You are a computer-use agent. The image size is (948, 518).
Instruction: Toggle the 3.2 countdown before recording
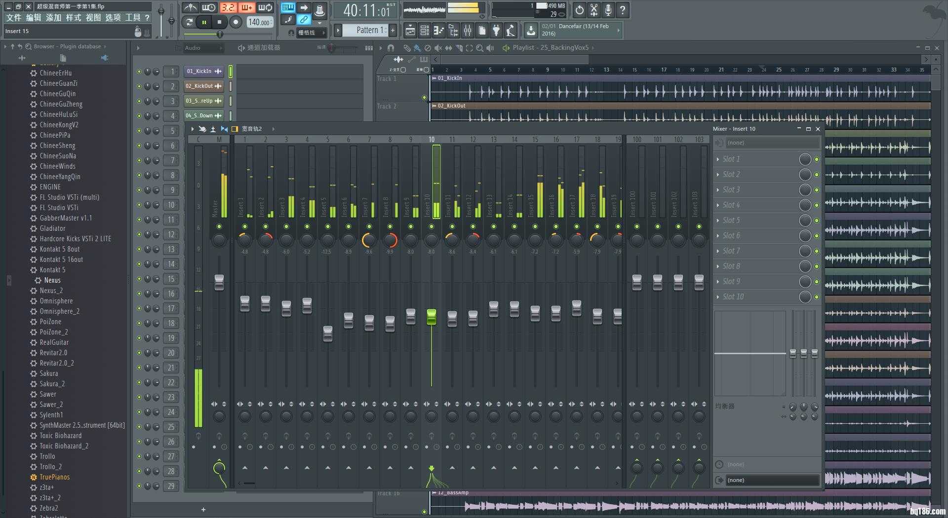pyautogui.click(x=228, y=8)
